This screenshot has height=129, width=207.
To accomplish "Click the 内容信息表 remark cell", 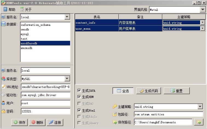I will [140, 23].
